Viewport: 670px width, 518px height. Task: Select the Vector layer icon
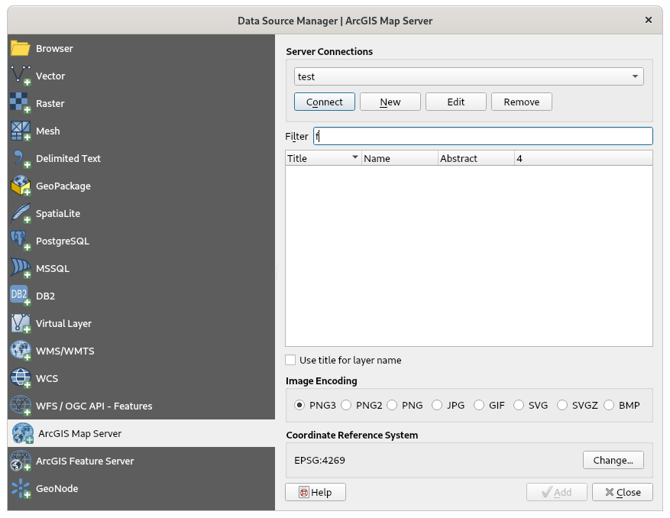tap(20, 76)
